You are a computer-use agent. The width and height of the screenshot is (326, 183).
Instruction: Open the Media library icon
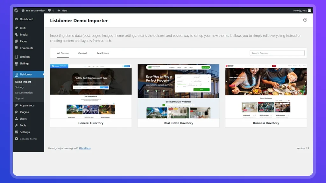coord(16,35)
